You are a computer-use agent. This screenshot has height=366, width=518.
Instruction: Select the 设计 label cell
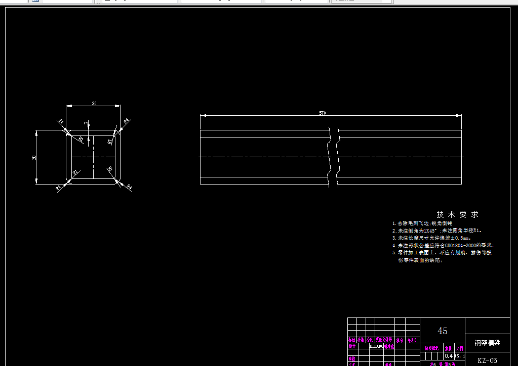click(x=352, y=346)
